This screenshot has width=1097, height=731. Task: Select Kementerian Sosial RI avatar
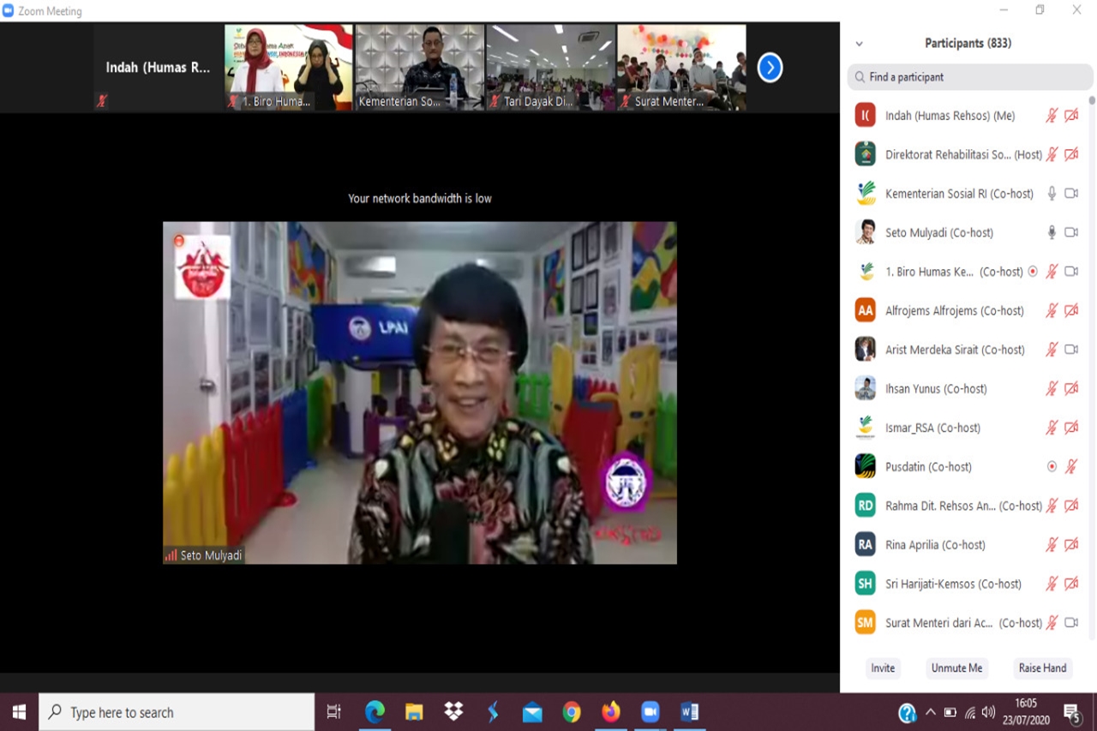point(866,193)
